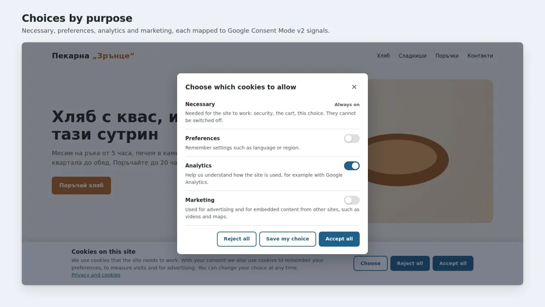The image size is (545, 307).
Task: Click the Necessary category label
Action: point(200,104)
